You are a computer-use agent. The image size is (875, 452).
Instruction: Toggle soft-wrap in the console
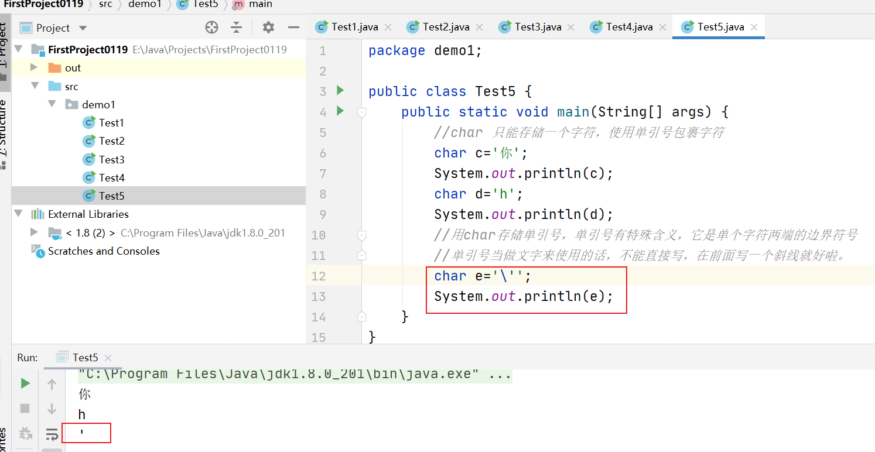(x=52, y=434)
